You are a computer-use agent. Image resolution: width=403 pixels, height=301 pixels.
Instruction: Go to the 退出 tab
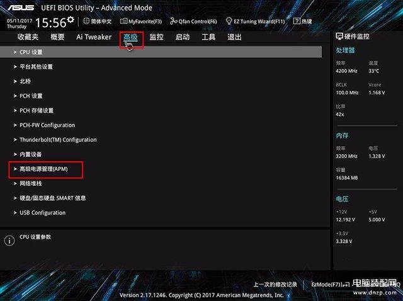pyautogui.click(x=234, y=37)
